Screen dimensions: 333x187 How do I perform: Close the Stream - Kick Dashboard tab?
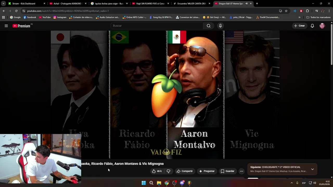pos(44,4)
